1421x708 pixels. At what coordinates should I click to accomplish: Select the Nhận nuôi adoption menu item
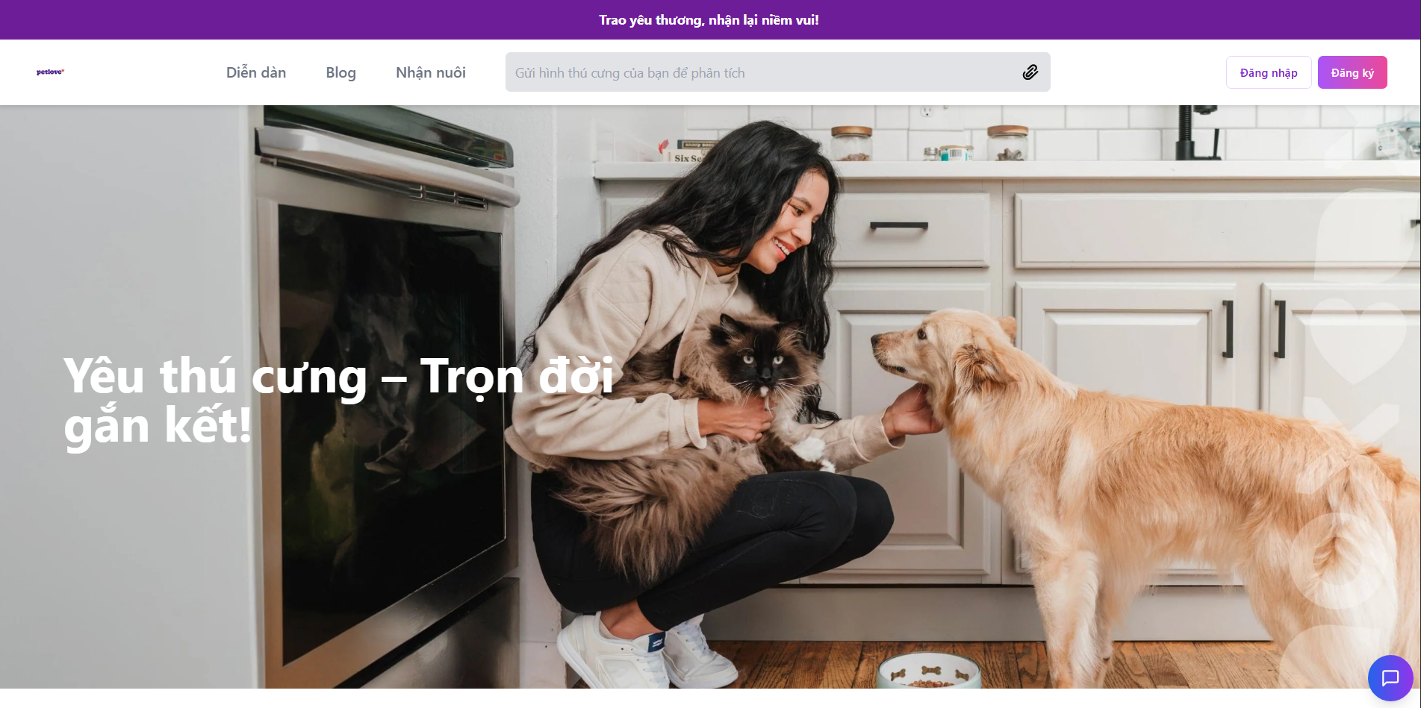click(x=431, y=72)
